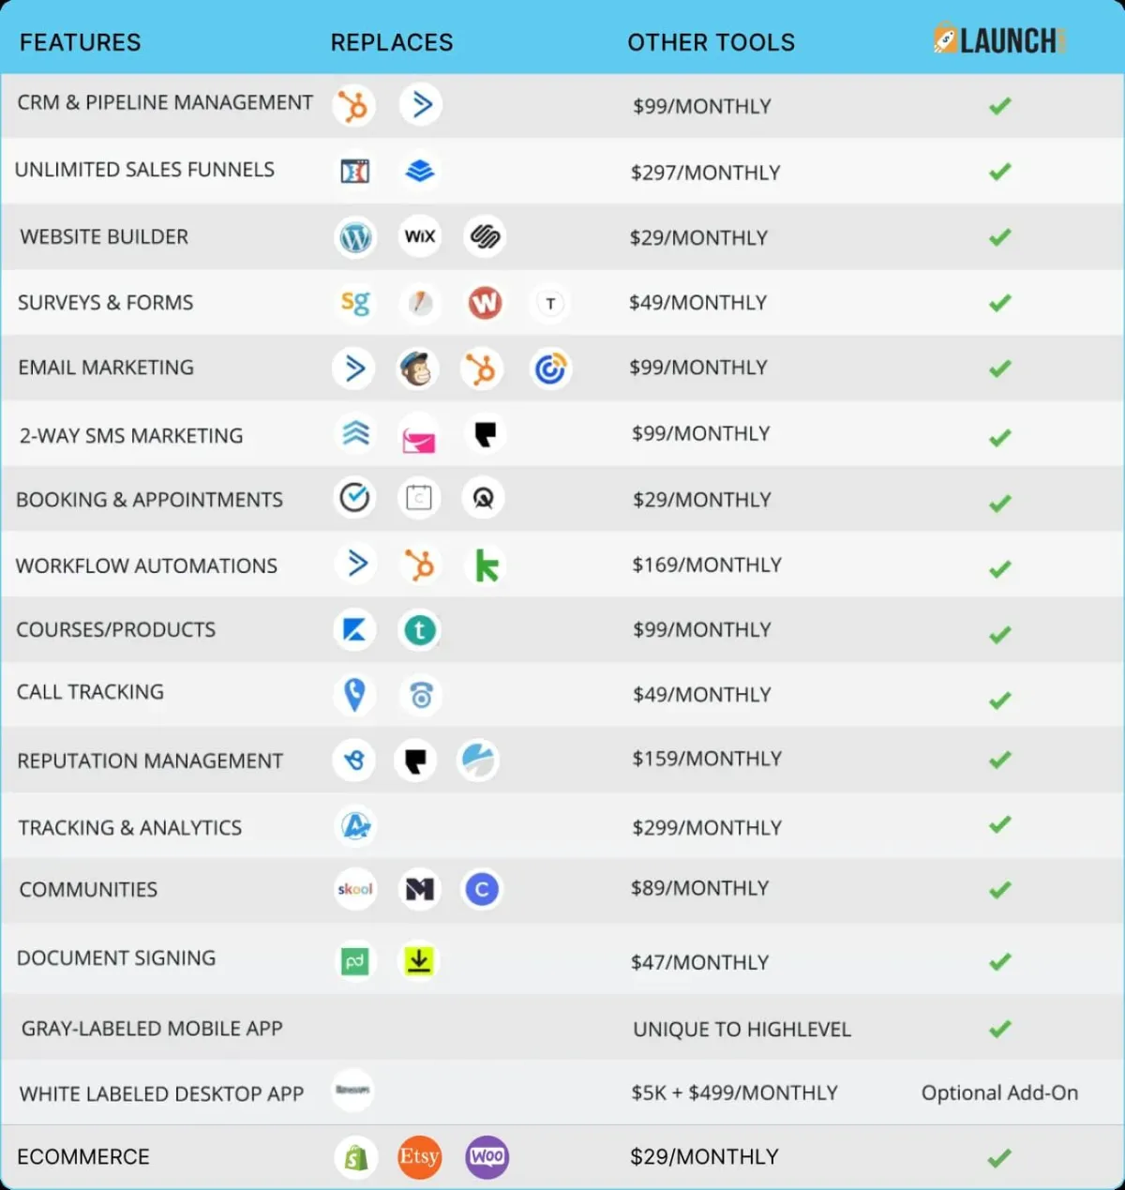Image resolution: width=1125 pixels, height=1190 pixels.
Task: Select the FEATURES column header
Action: (x=80, y=42)
